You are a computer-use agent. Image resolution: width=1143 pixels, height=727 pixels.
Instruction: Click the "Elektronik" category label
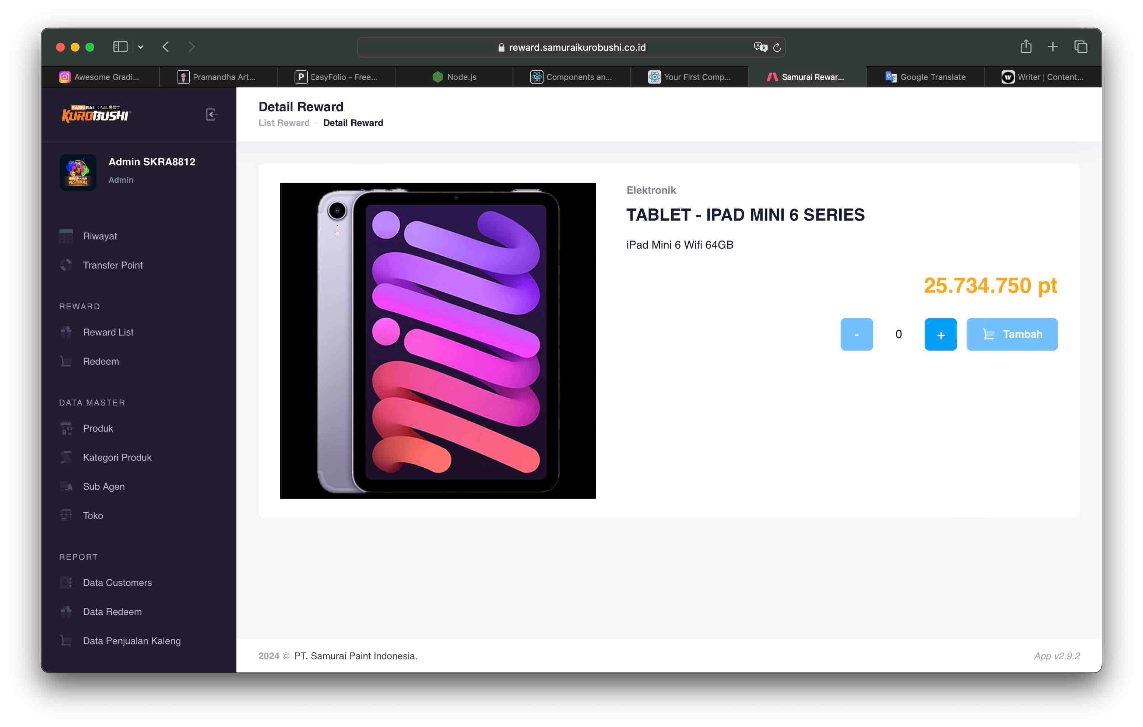651,190
